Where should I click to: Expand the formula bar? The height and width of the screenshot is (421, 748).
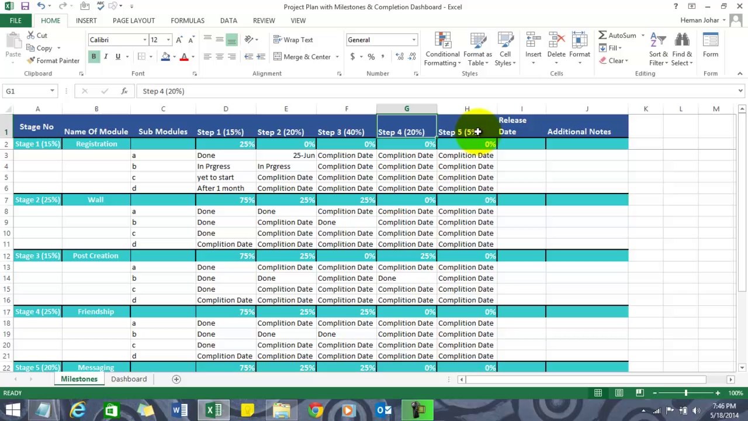[x=740, y=91]
